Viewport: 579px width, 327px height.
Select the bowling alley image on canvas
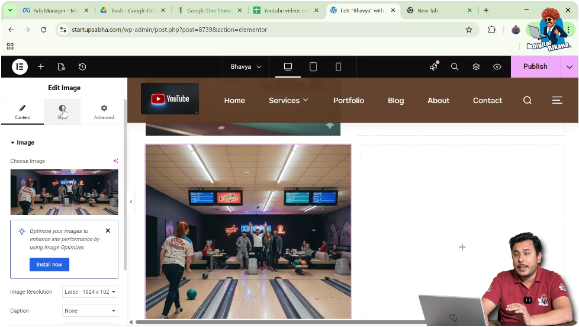click(248, 231)
